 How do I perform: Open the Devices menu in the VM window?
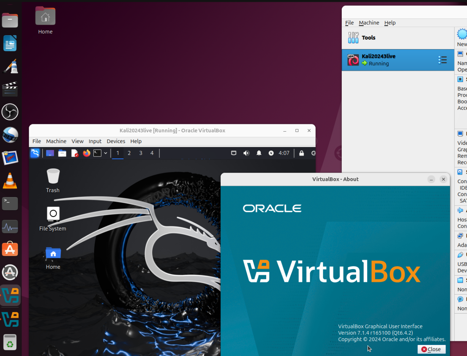(x=116, y=141)
